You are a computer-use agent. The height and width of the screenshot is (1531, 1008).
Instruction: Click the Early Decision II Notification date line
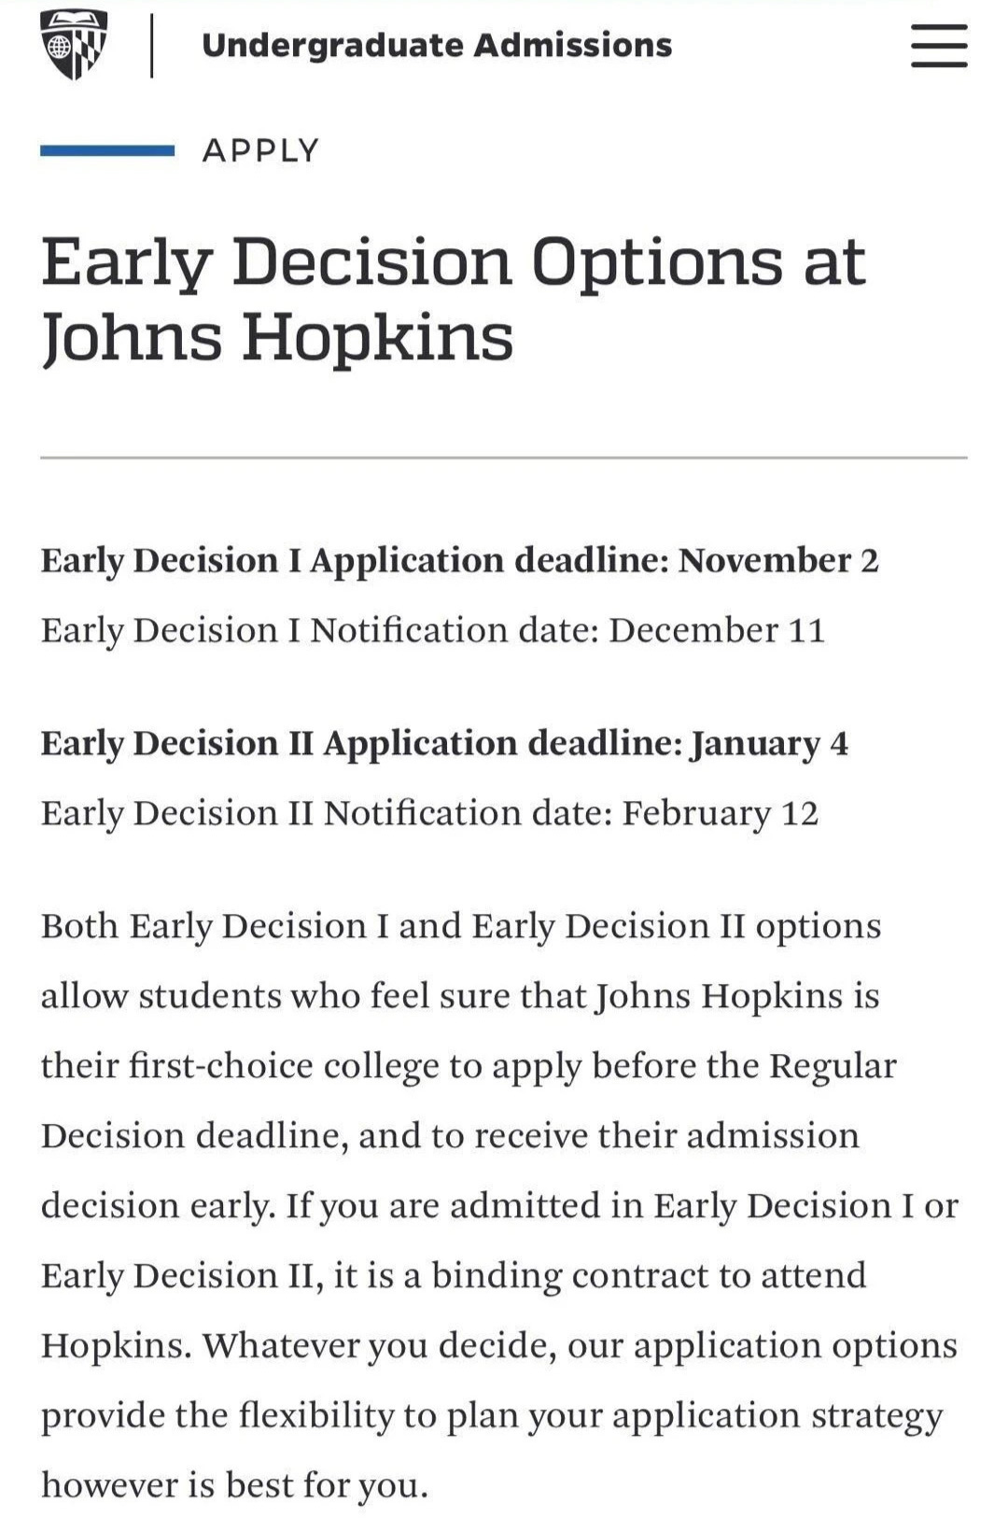pos(329,813)
